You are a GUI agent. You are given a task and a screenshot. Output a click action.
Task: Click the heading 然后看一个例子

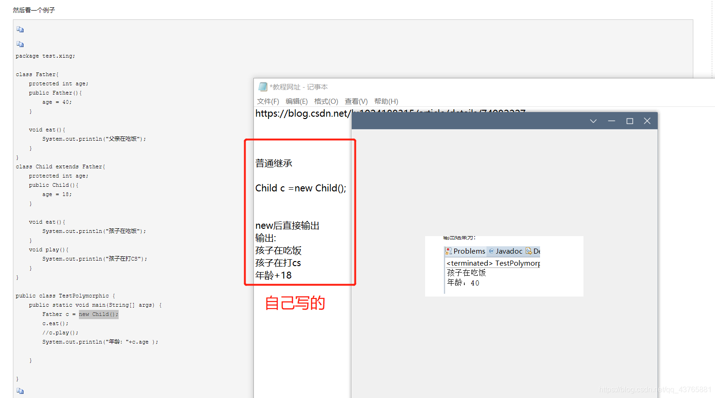coord(34,10)
